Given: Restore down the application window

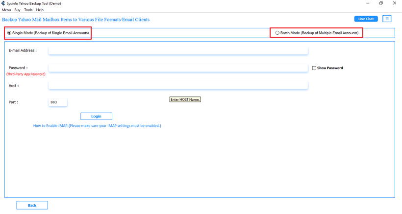Looking at the screenshot, I should tap(381, 3).
